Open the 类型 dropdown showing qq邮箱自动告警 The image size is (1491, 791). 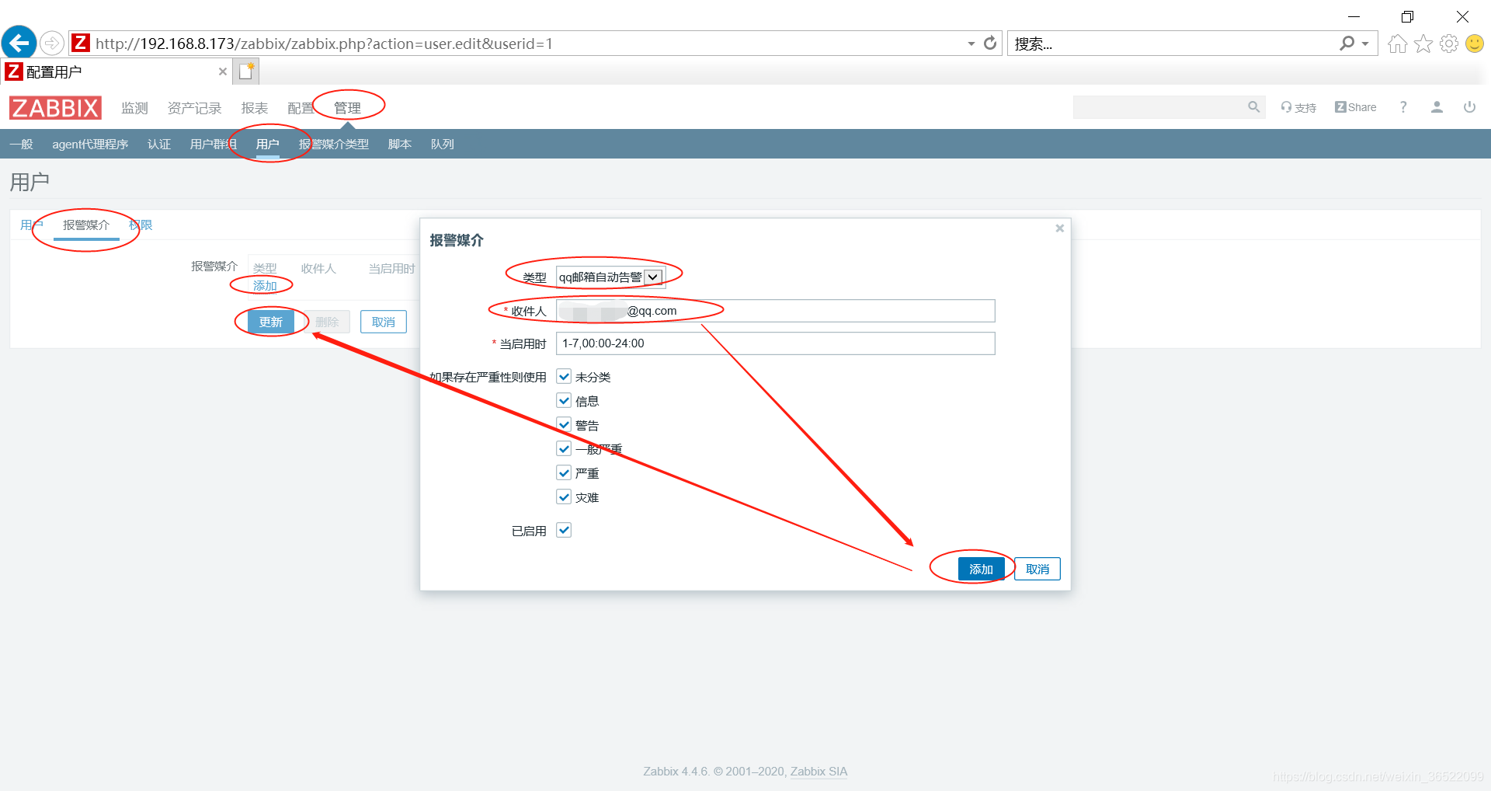610,277
